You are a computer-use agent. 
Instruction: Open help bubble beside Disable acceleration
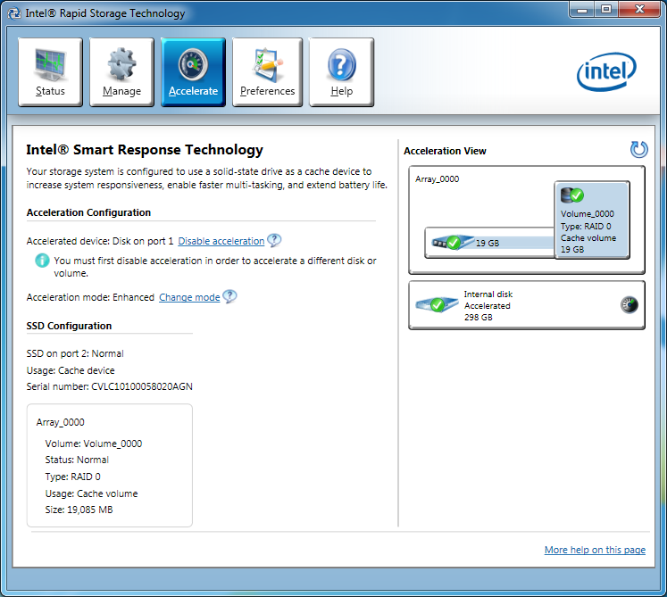tap(274, 240)
